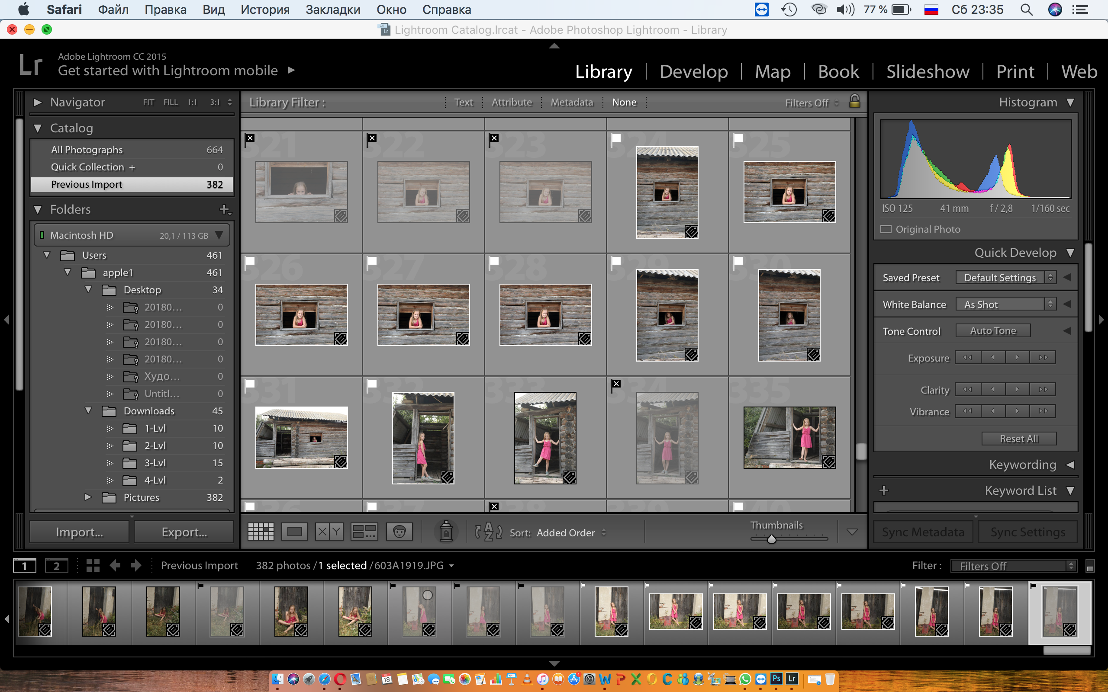The height and width of the screenshot is (692, 1108).
Task: Toggle the pick flag on photo 324
Action: [x=616, y=139]
